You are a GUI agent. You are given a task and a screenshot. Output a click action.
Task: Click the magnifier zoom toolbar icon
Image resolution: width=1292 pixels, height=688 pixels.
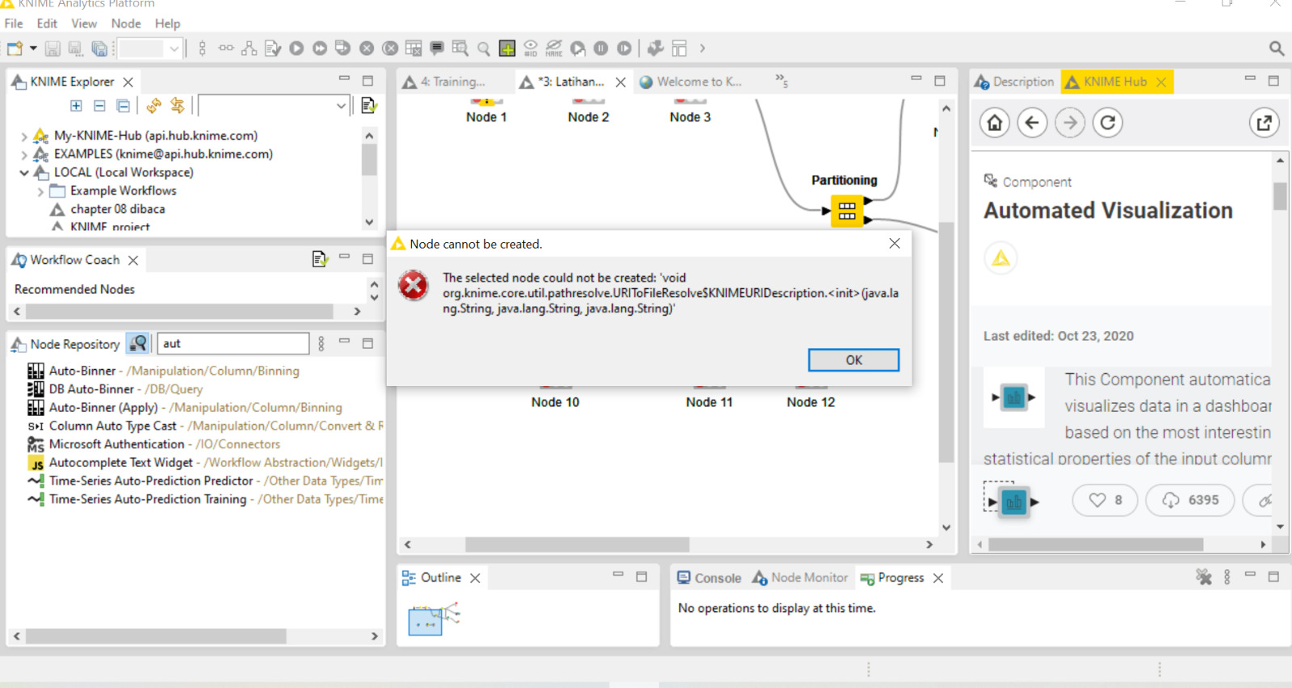pos(484,48)
